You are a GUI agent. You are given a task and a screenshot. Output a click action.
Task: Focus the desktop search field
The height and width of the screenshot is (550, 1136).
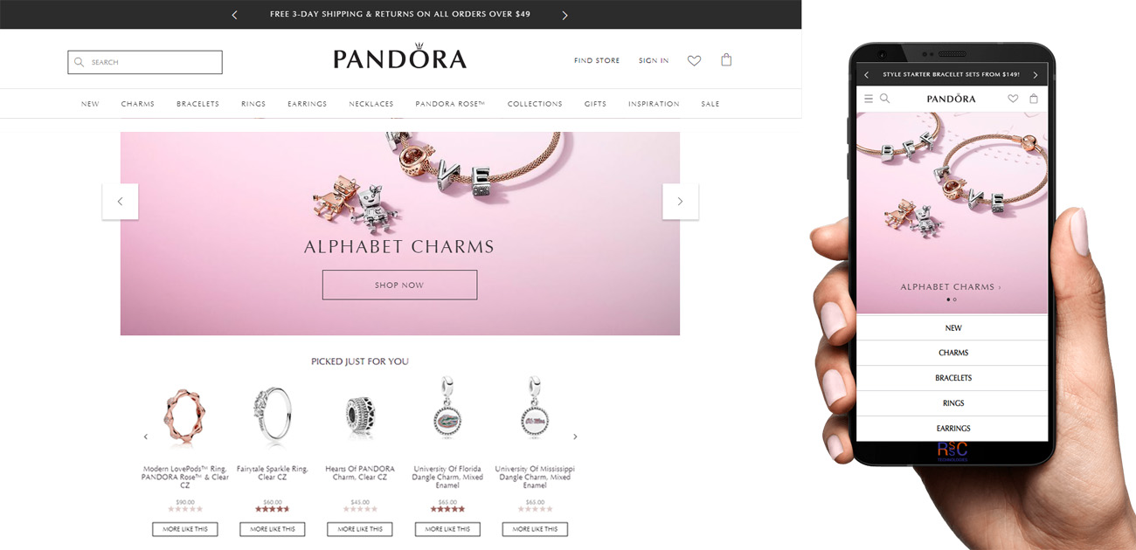pos(145,62)
